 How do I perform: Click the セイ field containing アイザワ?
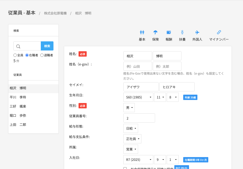[141, 87]
